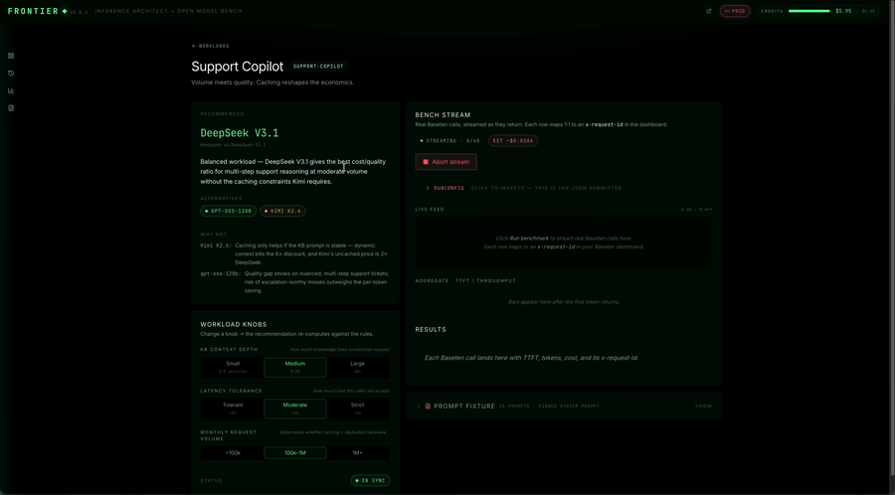Viewport: 895px width, 495px height.
Task: Go back via the Workloads link
Action: [x=210, y=46]
